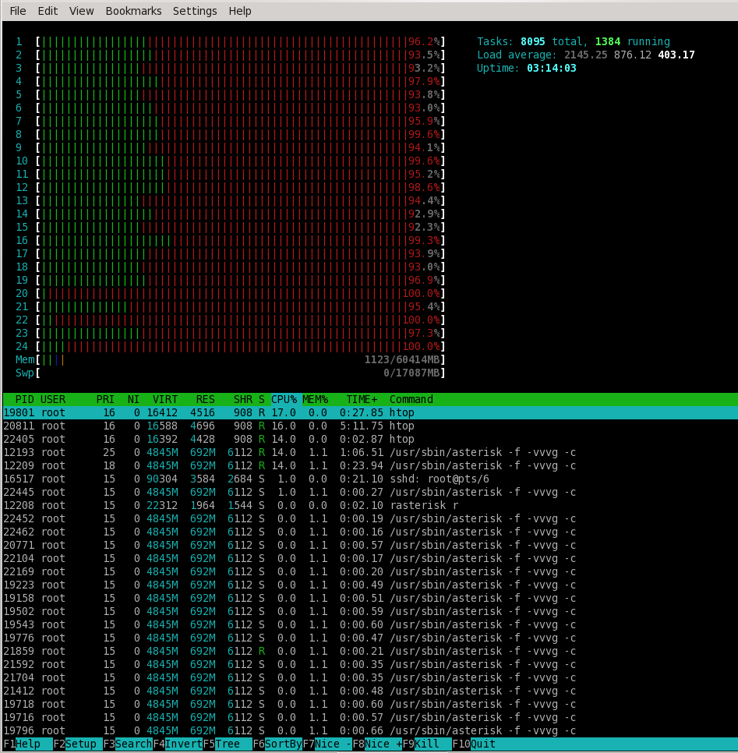Viewport: 738px width, 753px height.
Task: Open the View menu
Action: (81, 11)
